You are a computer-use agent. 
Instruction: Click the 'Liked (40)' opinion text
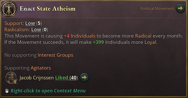tap(66, 78)
